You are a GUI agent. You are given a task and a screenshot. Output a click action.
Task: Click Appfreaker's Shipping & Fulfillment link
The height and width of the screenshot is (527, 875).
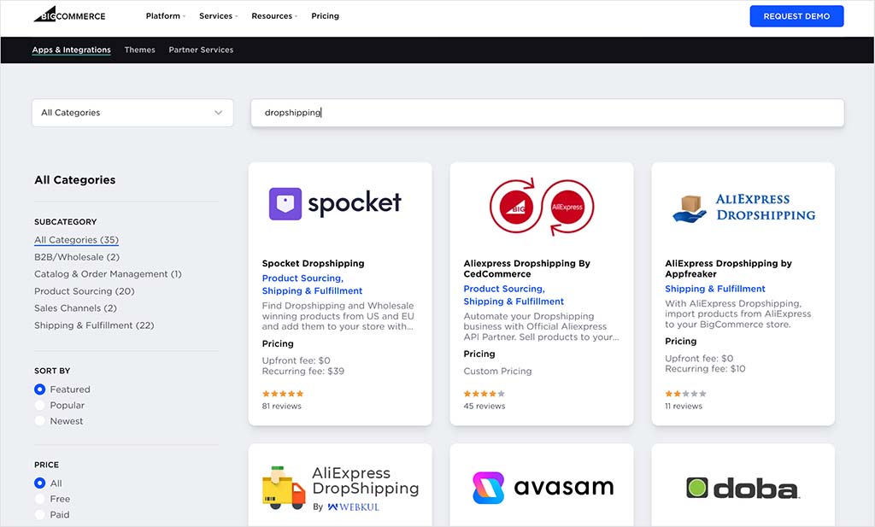point(715,289)
